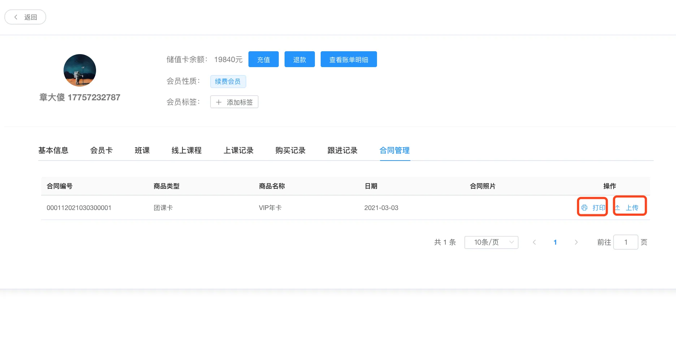Open 查看账单明细 bill details

348,59
